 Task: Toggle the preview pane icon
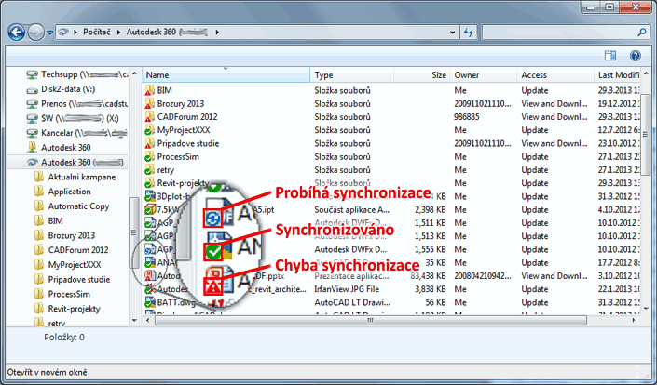click(x=610, y=56)
